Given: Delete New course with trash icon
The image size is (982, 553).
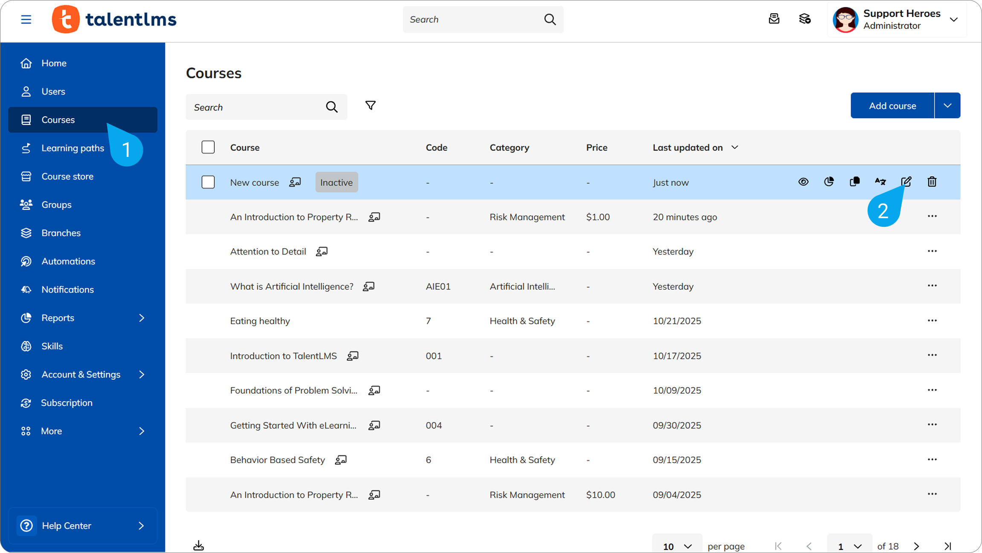Looking at the screenshot, I should tap(932, 182).
